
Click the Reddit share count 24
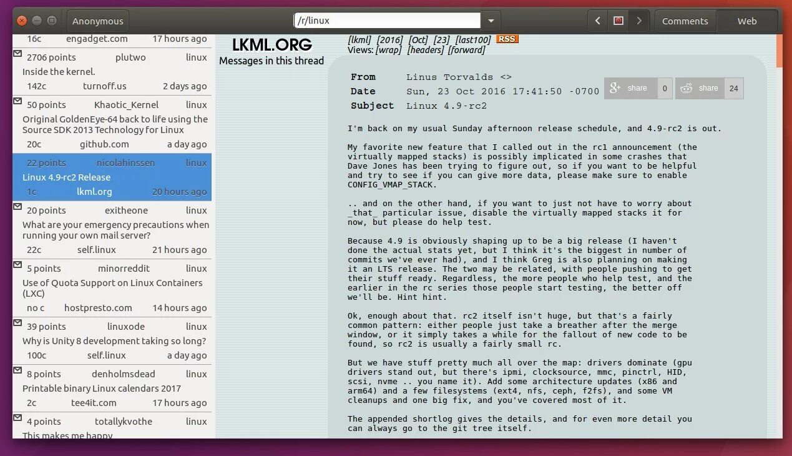click(734, 88)
